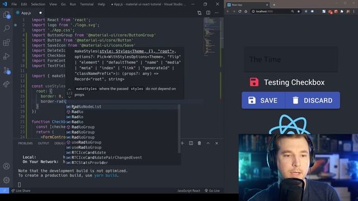The height and width of the screenshot is (201, 358).
Task: Select the React App browser tab
Action: (247, 4)
